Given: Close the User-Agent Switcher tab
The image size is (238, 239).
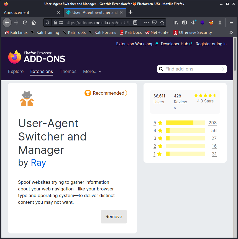Looking at the screenshot, I should tap(121, 12).
